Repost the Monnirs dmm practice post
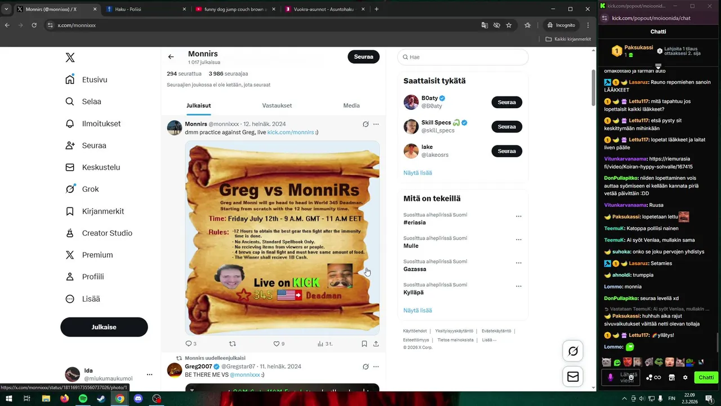The width and height of the screenshot is (721, 406). coord(233,343)
